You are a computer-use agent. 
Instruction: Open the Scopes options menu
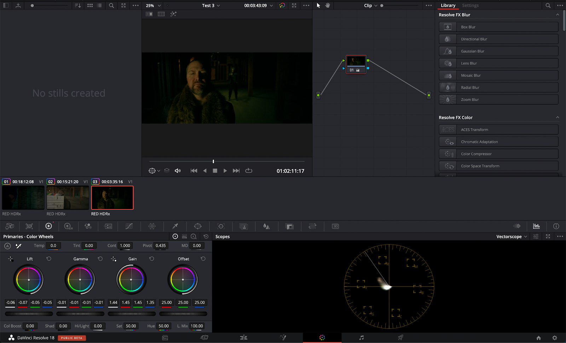pyautogui.click(x=560, y=236)
